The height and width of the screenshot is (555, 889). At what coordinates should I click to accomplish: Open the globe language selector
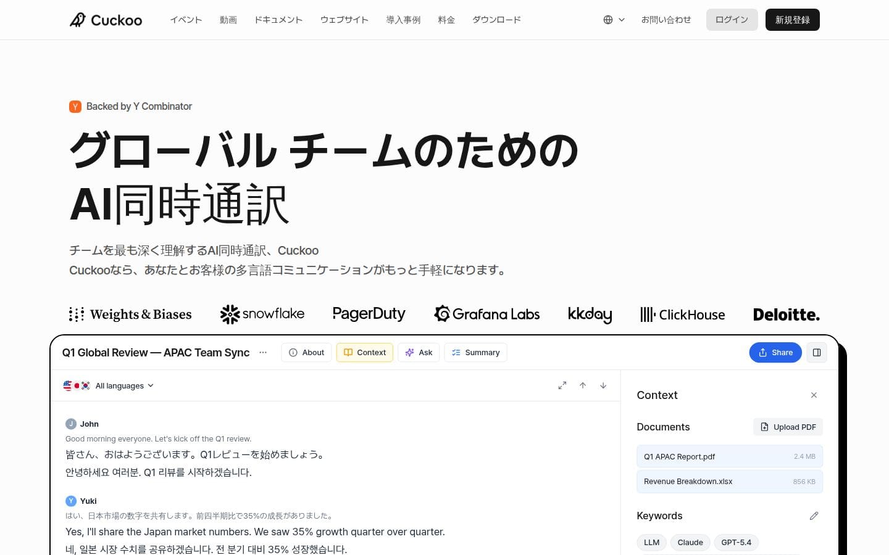point(614,20)
